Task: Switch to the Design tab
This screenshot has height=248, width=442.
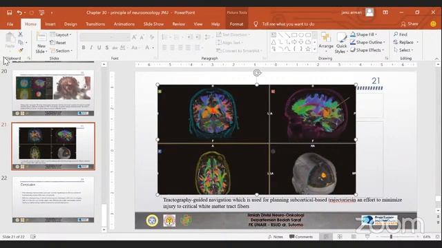Action: pos(70,24)
